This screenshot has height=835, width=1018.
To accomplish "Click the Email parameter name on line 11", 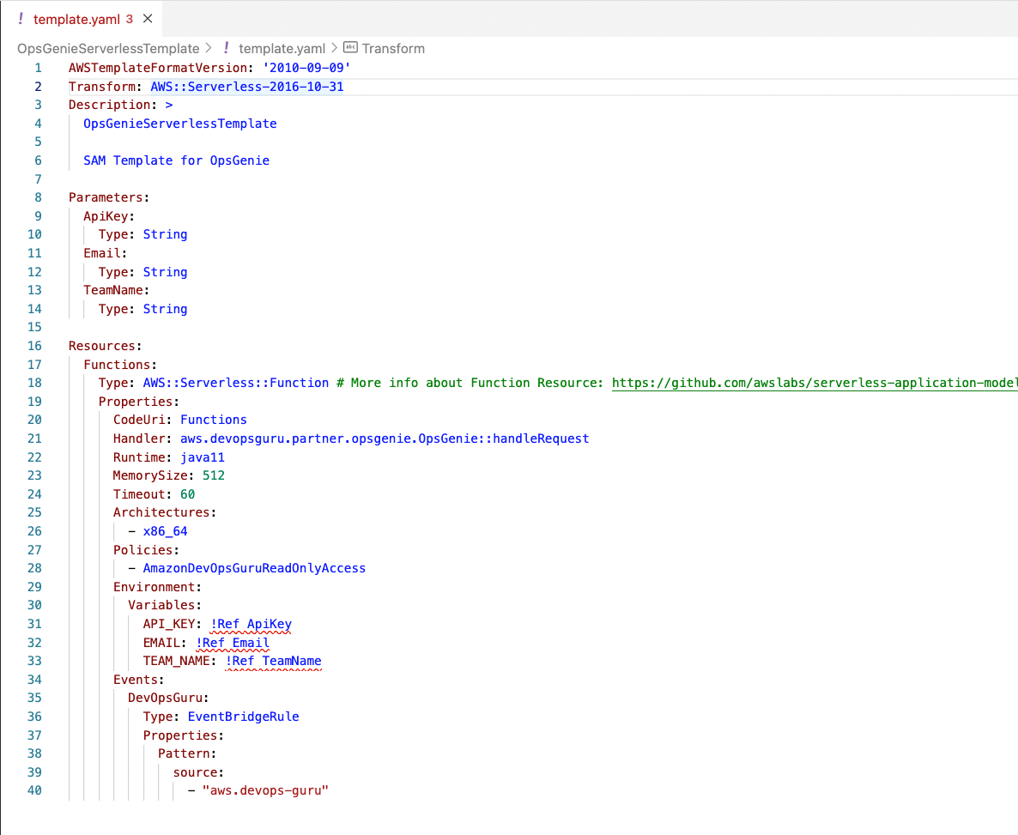I will 102,253.
